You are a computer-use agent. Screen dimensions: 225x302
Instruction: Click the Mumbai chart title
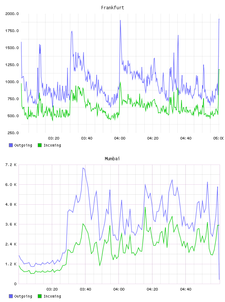pyautogui.click(x=112, y=159)
